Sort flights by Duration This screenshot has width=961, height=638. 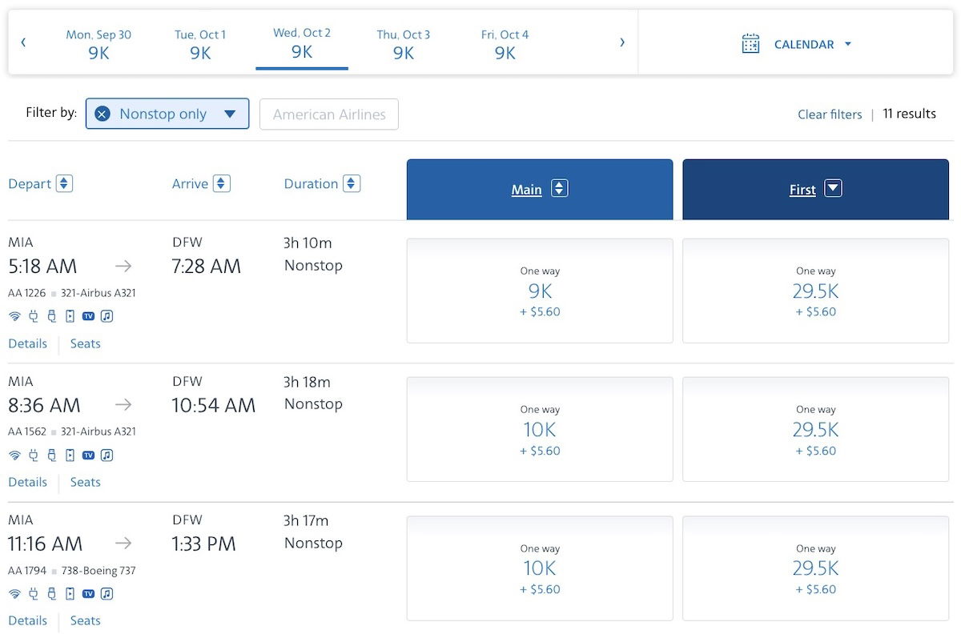tap(351, 183)
